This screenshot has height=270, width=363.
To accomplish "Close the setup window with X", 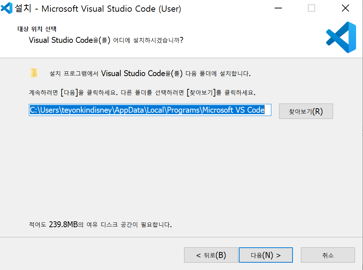I will [x=345, y=8].
